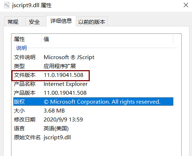Close the jscript9.dll properties dialog

pos(186,5)
